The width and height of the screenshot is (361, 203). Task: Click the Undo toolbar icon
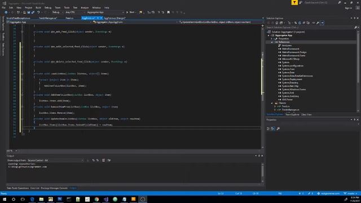pyautogui.click(x=39, y=12)
